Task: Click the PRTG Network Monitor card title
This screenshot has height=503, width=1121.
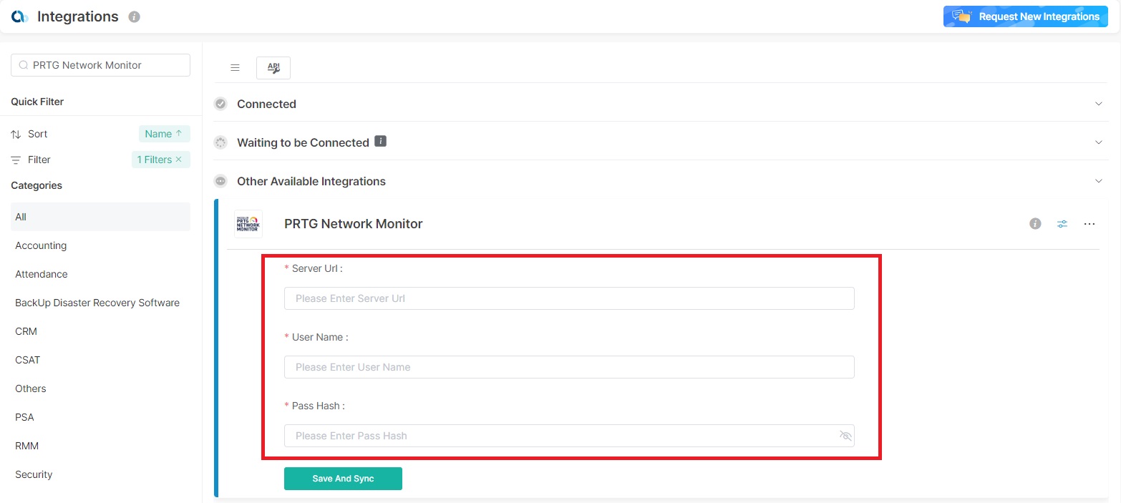Action: pos(354,224)
